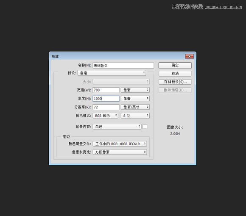Screen dimensions: 246x216
Task: Open the 像素长宽比 dropdown showing 方形像素
Action: coord(120,152)
